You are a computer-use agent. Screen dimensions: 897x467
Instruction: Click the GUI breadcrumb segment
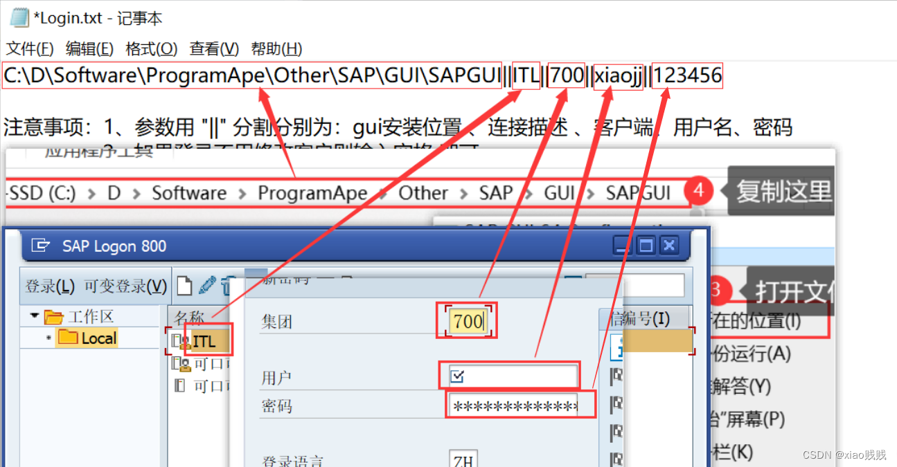tap(559, 192)
